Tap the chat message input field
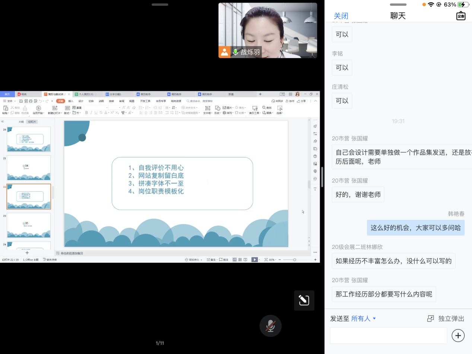The image size is (472, 354). [388, 335]
